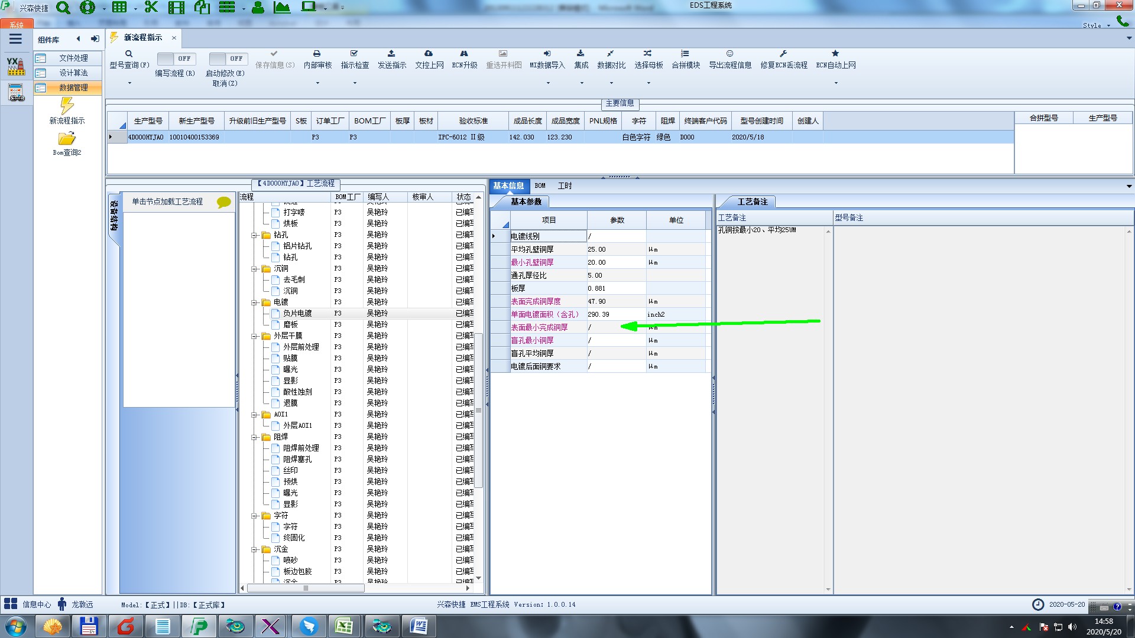This screenshot has height=638, width=1135.
Task: Click 合拼模块 list toolbar button
Action: pyautogui.click(x=686, y=60)
